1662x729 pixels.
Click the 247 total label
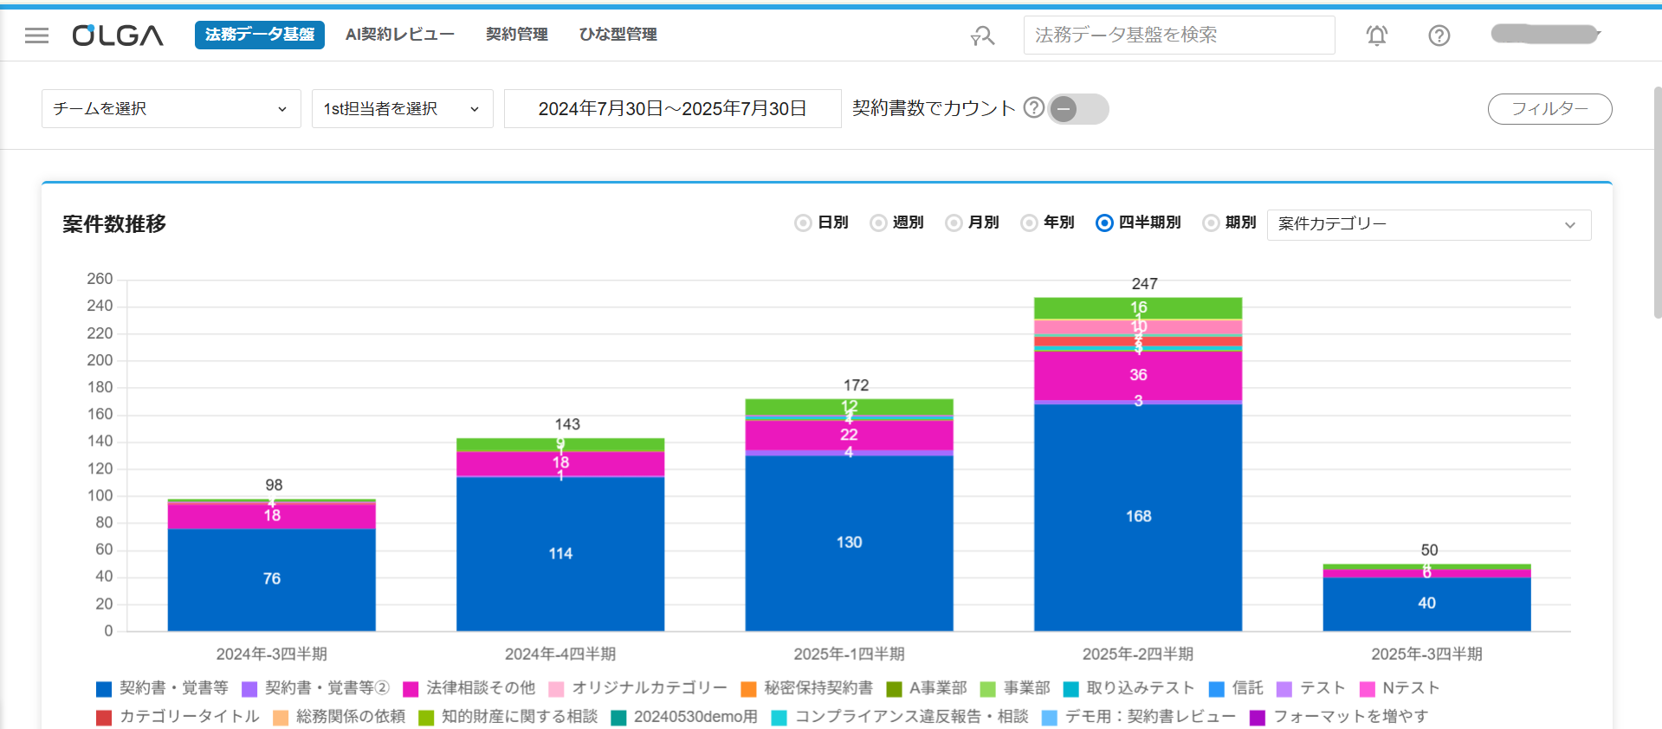tap(1144, 284)
